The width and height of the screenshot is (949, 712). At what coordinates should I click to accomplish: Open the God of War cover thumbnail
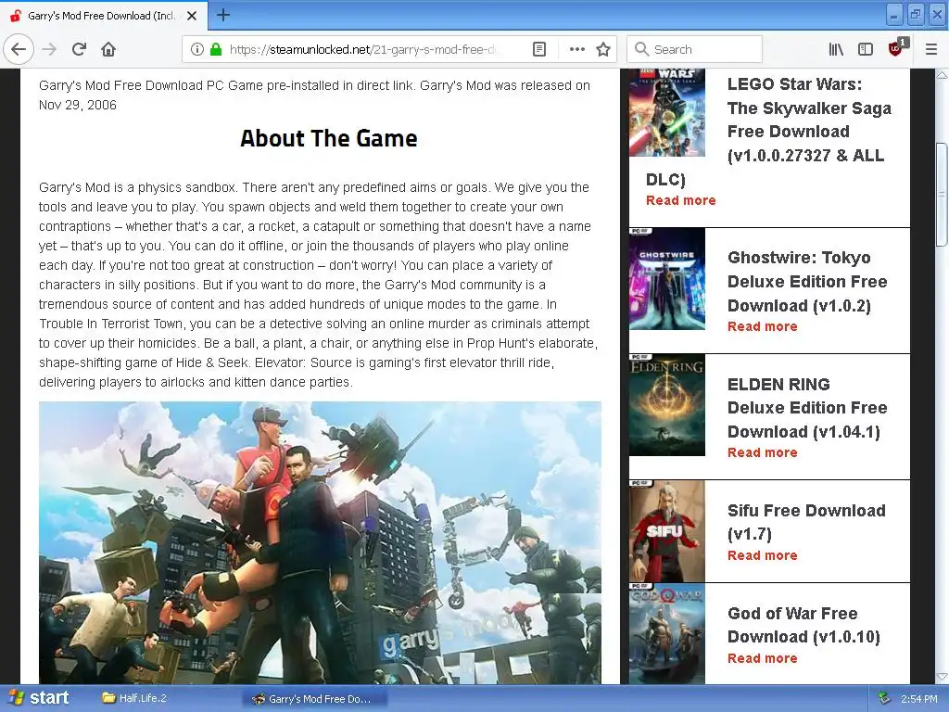[667, 634]
